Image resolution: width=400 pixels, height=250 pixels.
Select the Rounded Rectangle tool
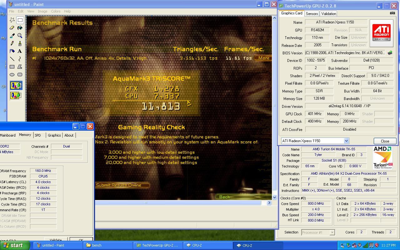point(20,75)
